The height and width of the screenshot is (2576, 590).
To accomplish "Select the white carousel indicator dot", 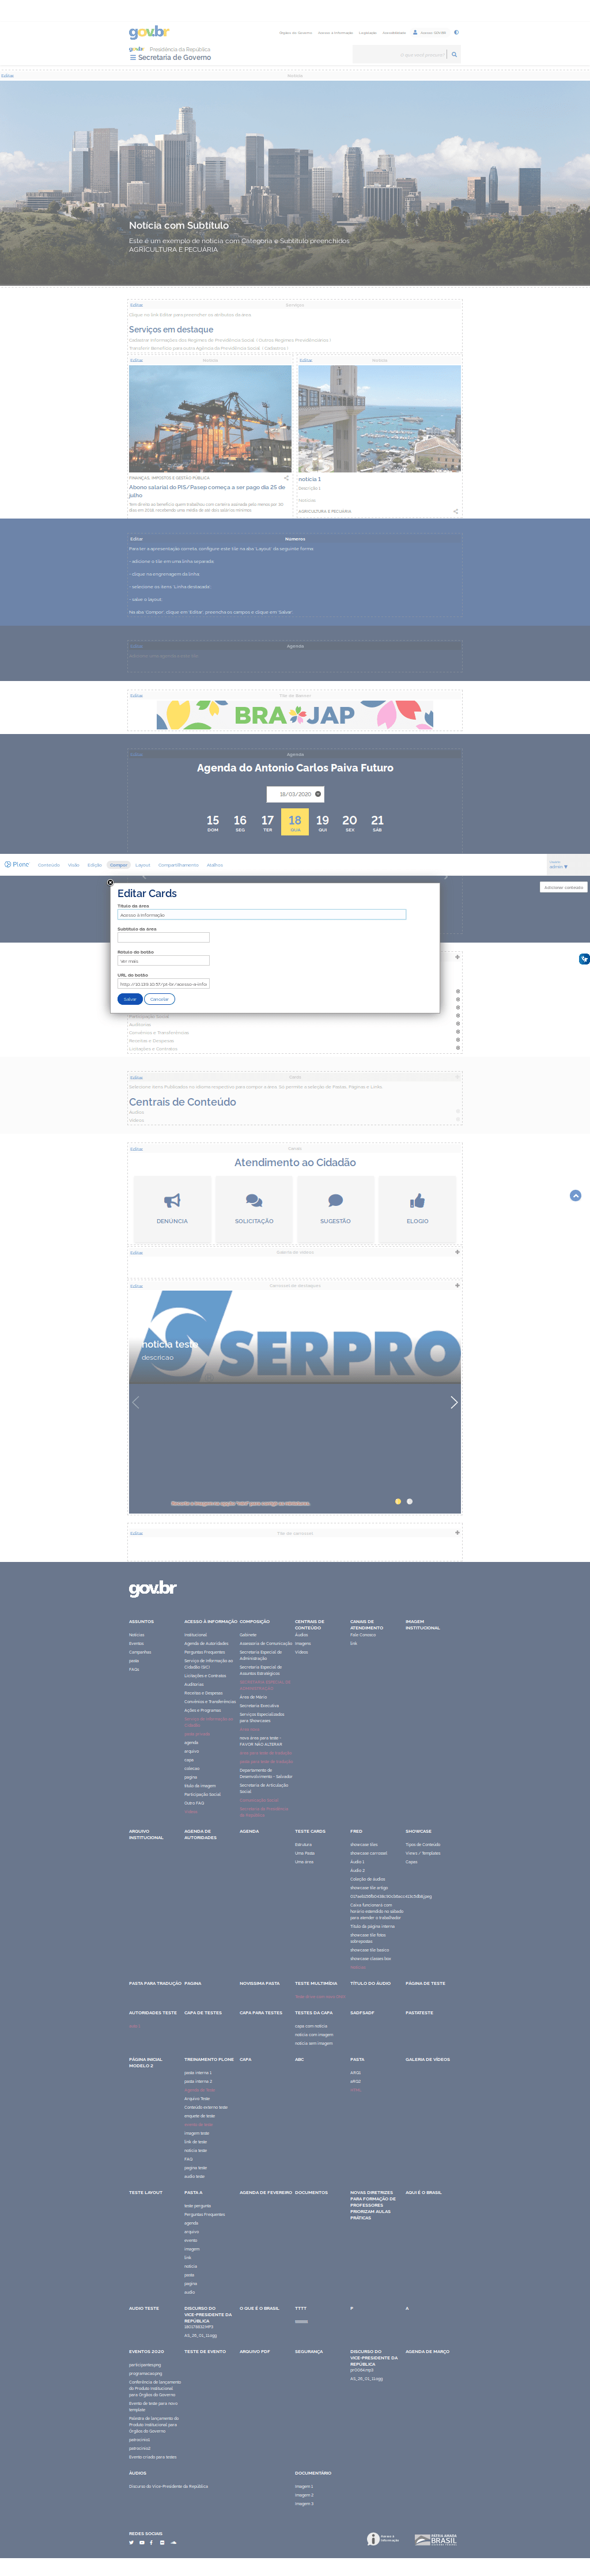I will [410, 1501].
